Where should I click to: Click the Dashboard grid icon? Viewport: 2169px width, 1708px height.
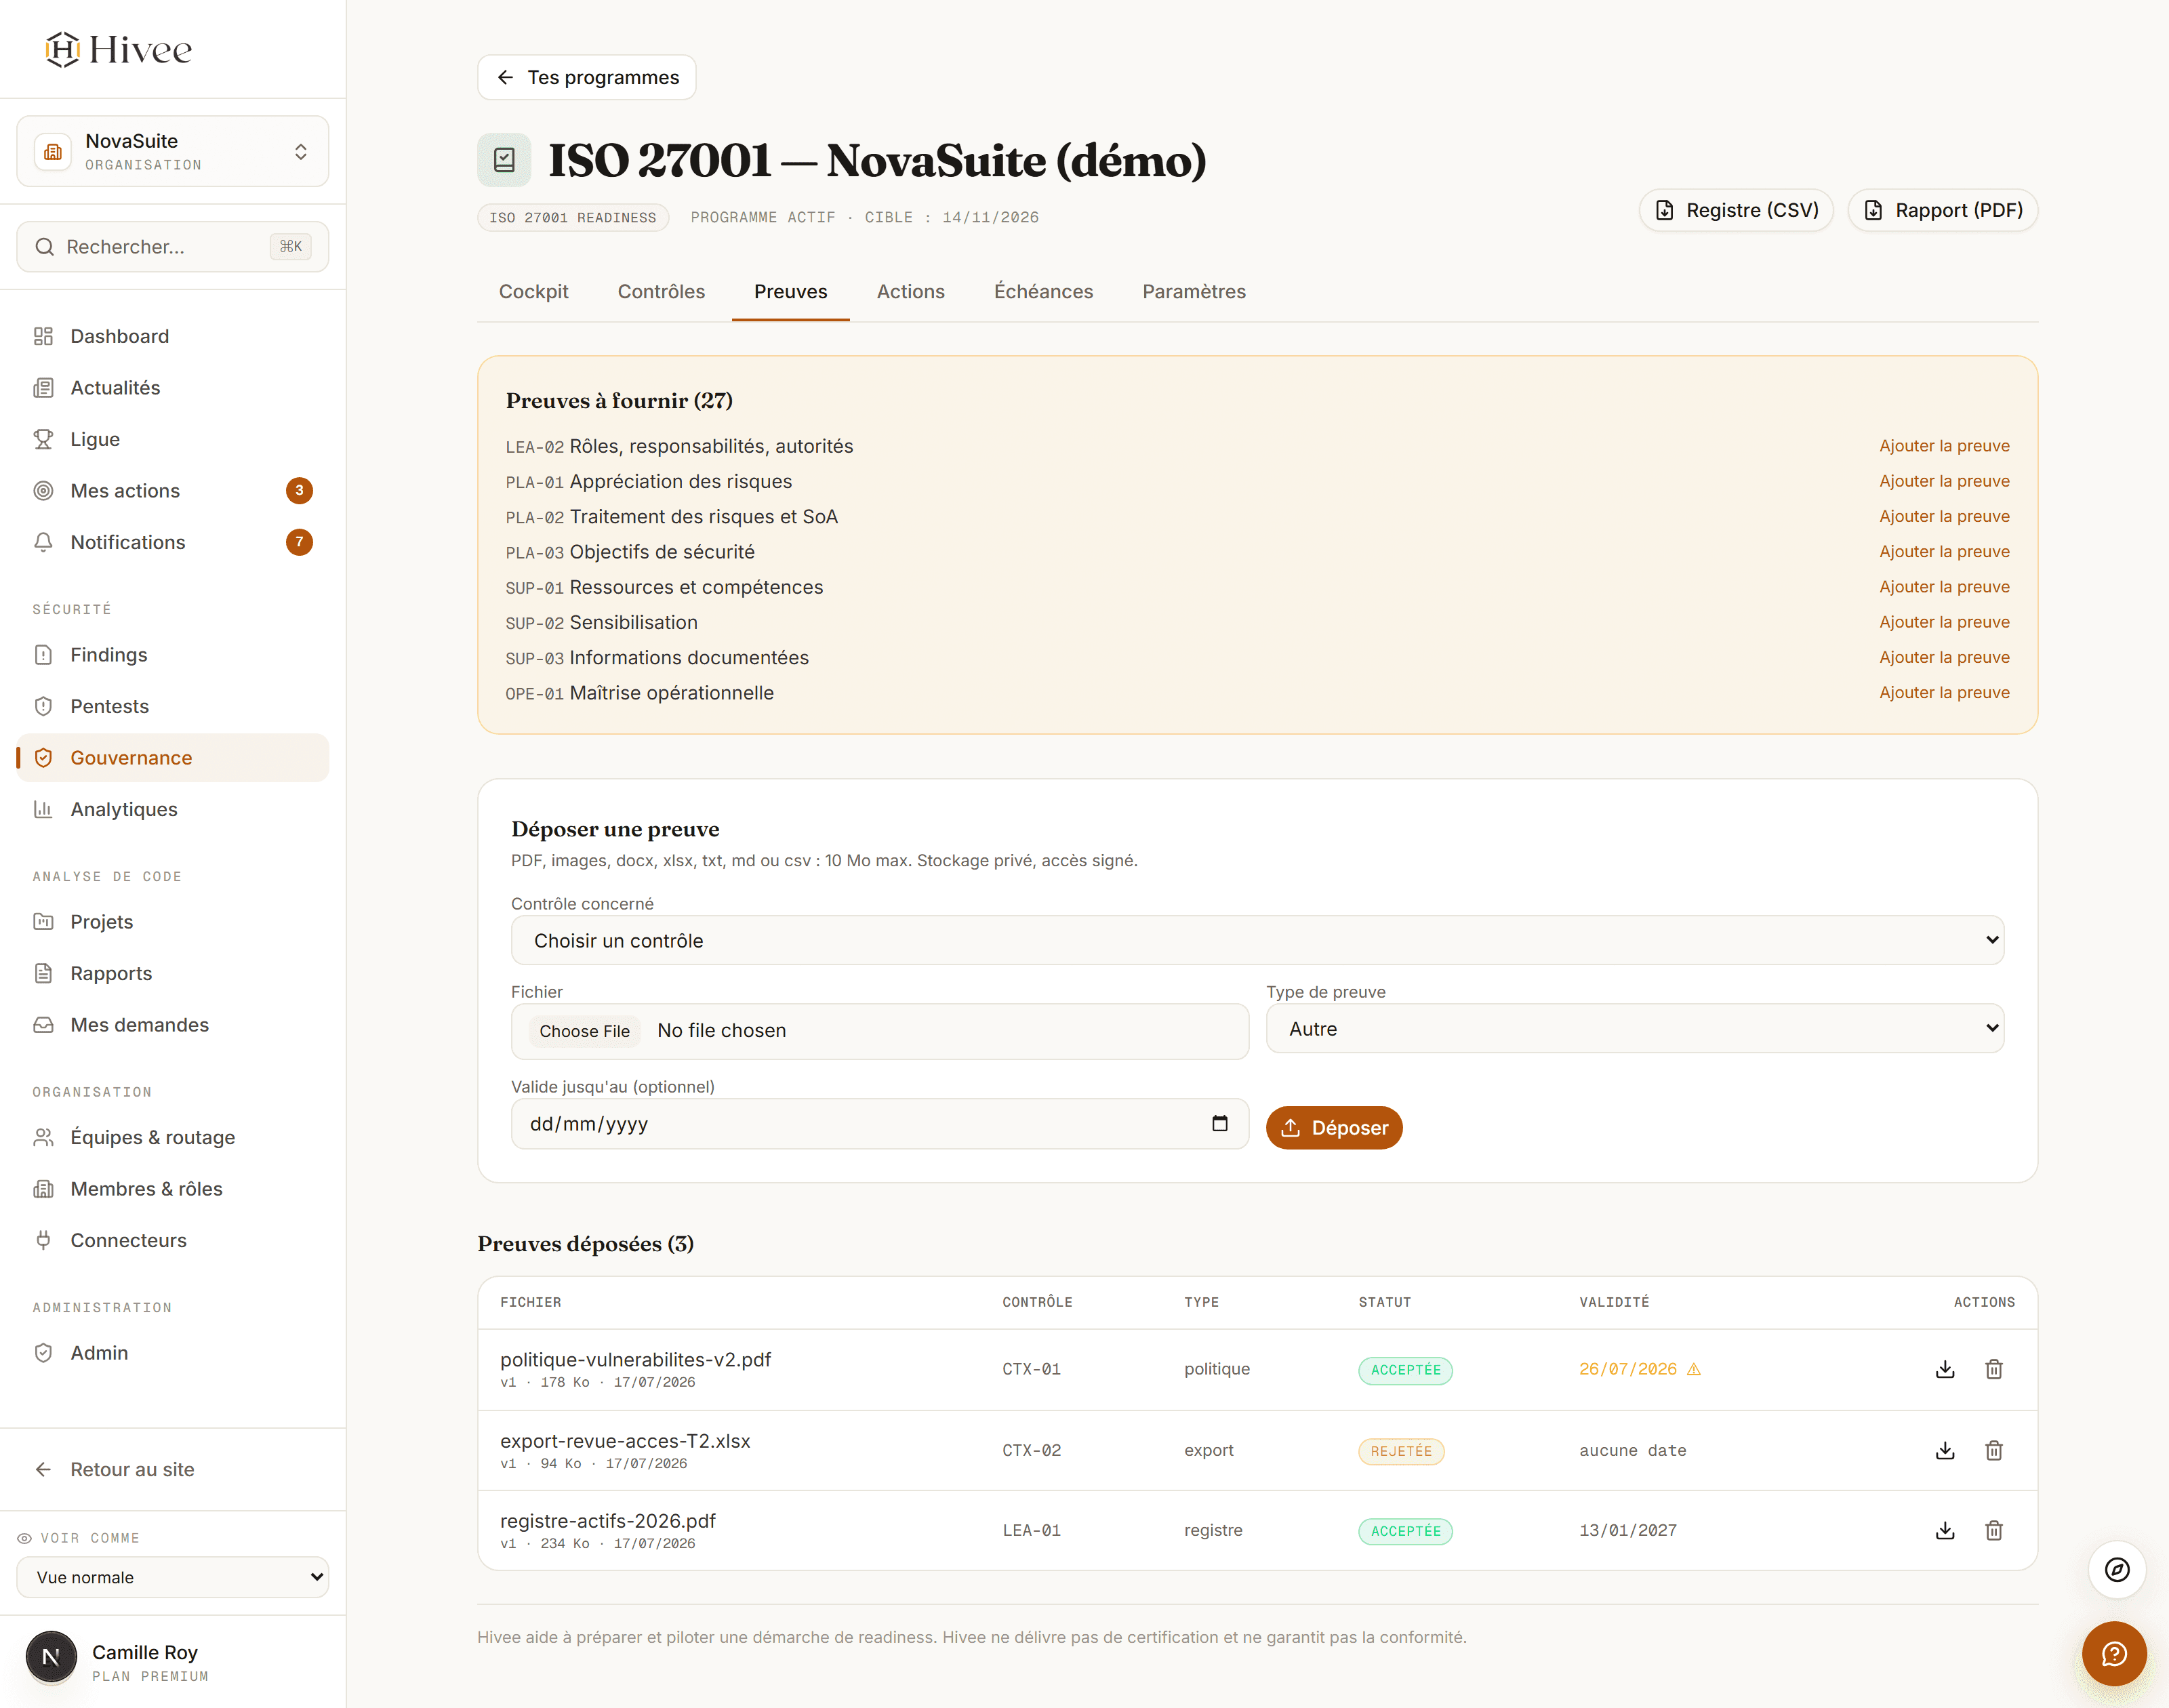coord(43,336)
